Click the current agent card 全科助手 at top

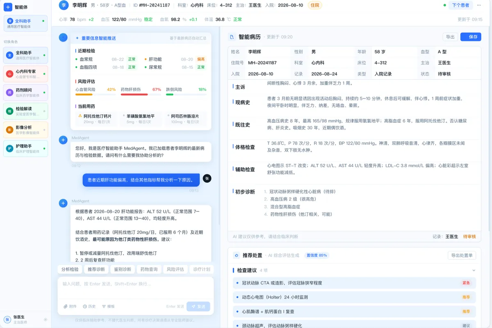click(x=25, y=23)
